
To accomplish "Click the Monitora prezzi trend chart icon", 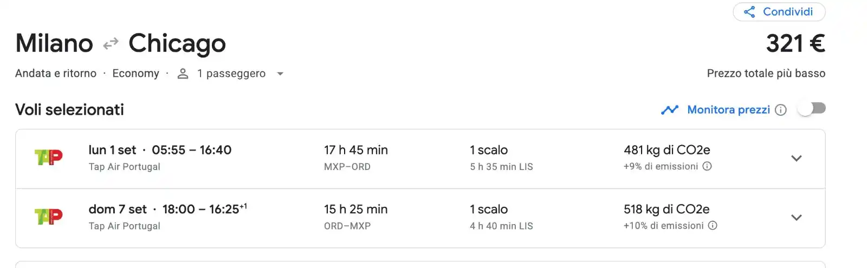I will pyautogui.click(x=670, y=110).
